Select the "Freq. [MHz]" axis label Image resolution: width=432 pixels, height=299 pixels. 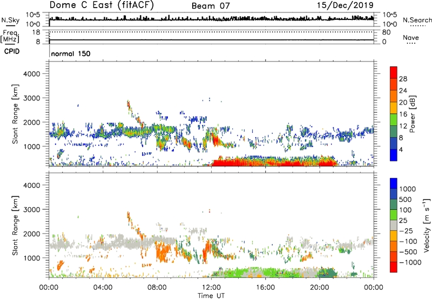[x=10, y=36]
